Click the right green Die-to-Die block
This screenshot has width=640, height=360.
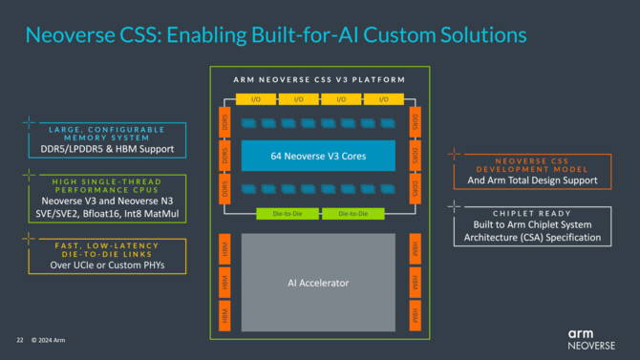(353, 214)
